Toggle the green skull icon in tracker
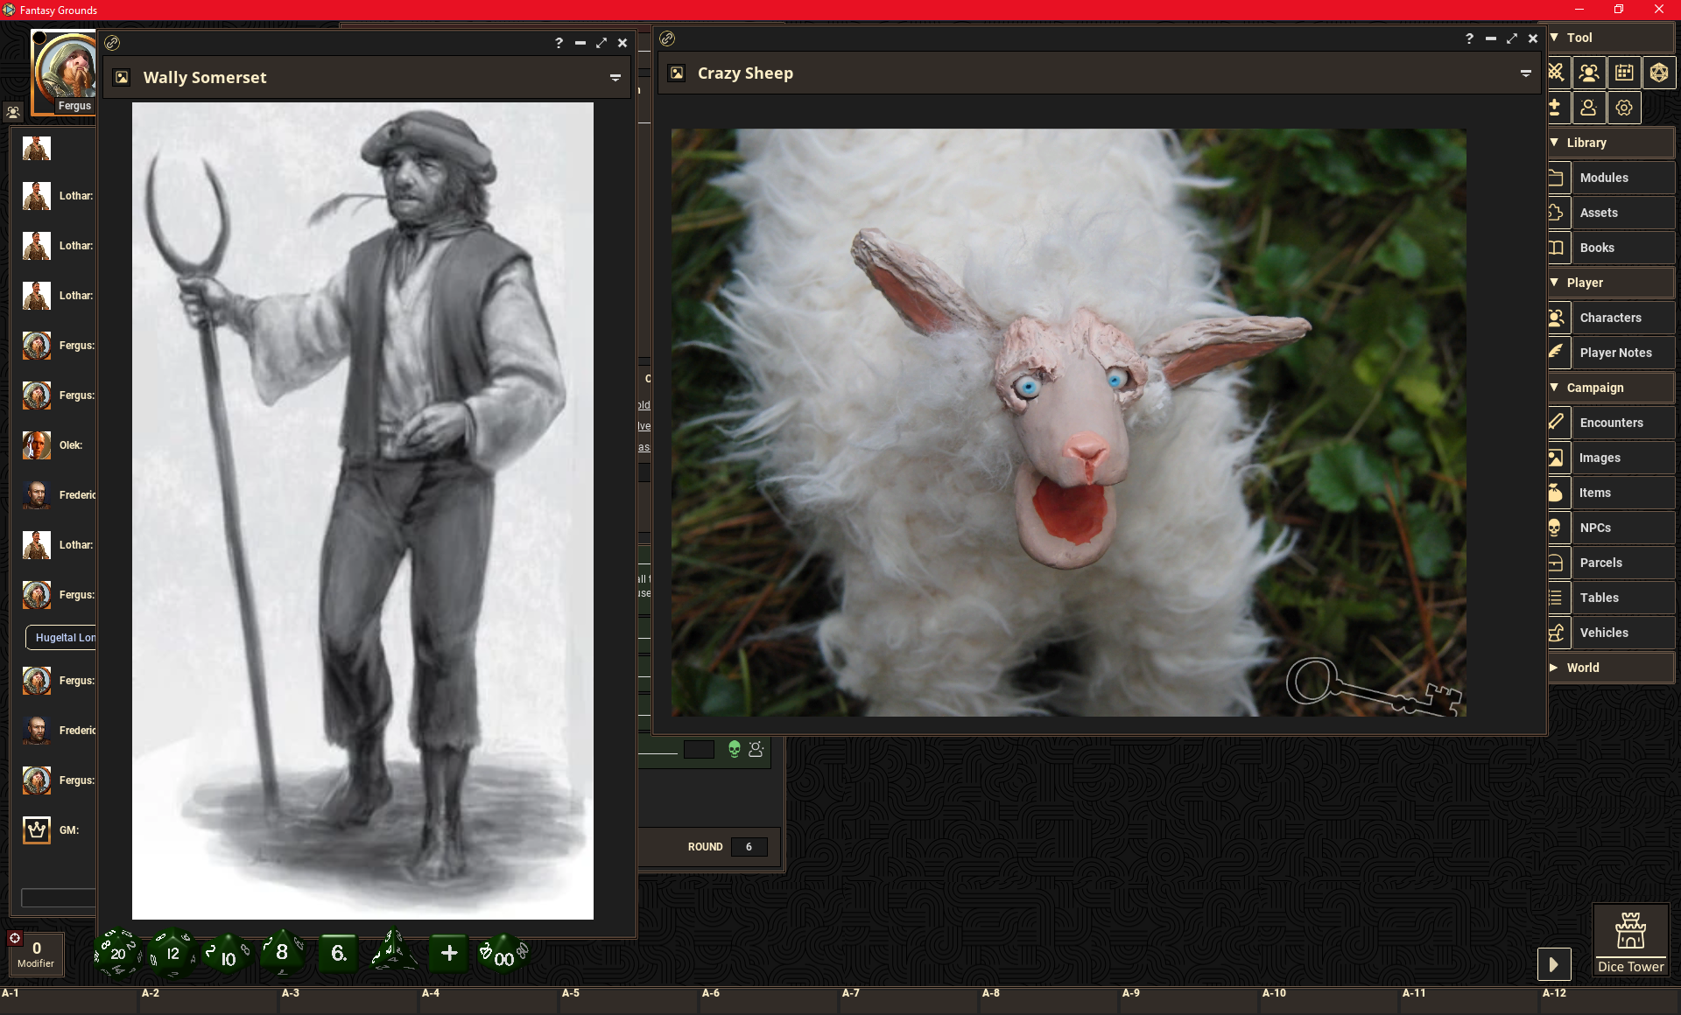 pyautogui.click(x=735, y=749)
